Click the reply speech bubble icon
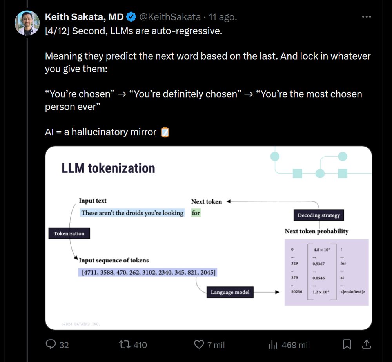This screenshot has width=392, height=362. tap(51, 344)
